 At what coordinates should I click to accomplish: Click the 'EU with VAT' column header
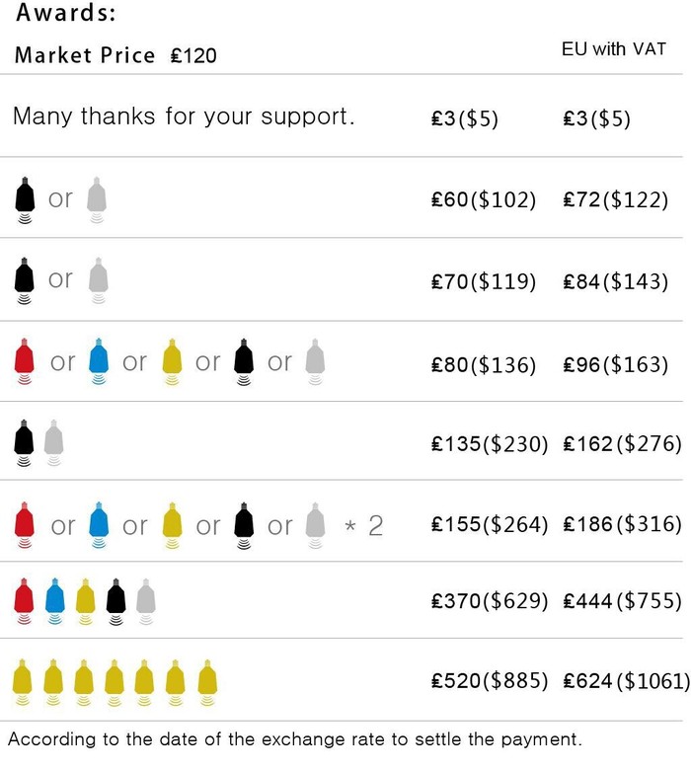(614, 49)
